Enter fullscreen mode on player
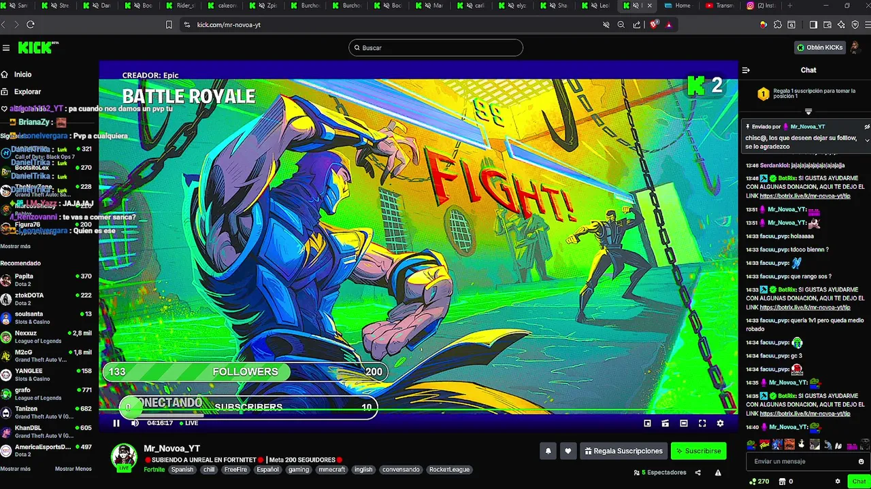Viewport: 871px width, 489px height. [x=702, y=423]
